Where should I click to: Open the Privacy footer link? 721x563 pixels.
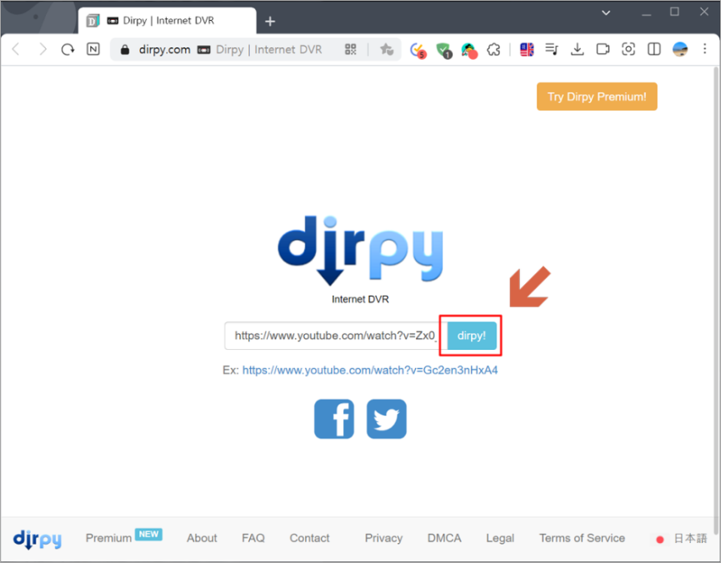[x=383, y=538]
